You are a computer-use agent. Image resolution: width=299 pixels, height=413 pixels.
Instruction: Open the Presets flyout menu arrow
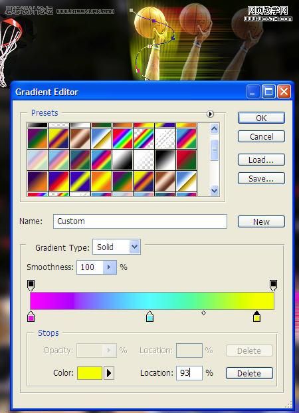(x=210, y=114)
